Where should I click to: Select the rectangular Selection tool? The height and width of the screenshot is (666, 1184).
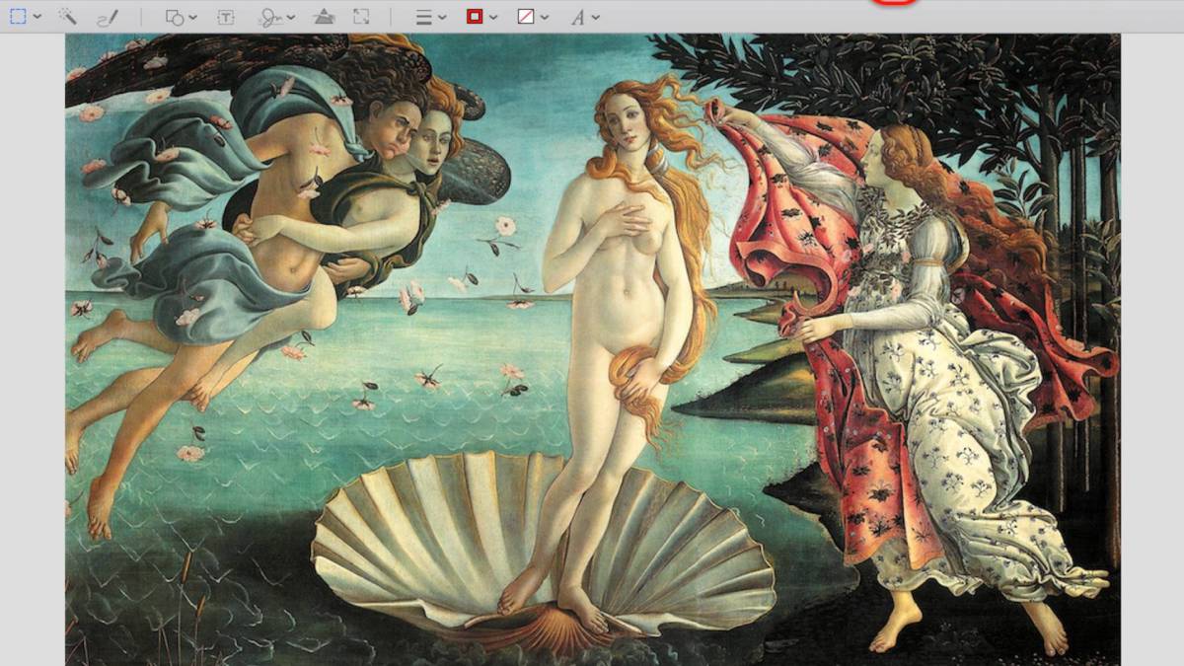click(18, 17)
